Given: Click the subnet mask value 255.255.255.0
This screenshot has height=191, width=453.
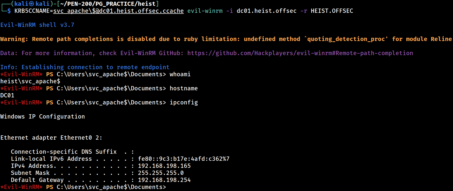Looking at the screenshot, I should 161,173.
